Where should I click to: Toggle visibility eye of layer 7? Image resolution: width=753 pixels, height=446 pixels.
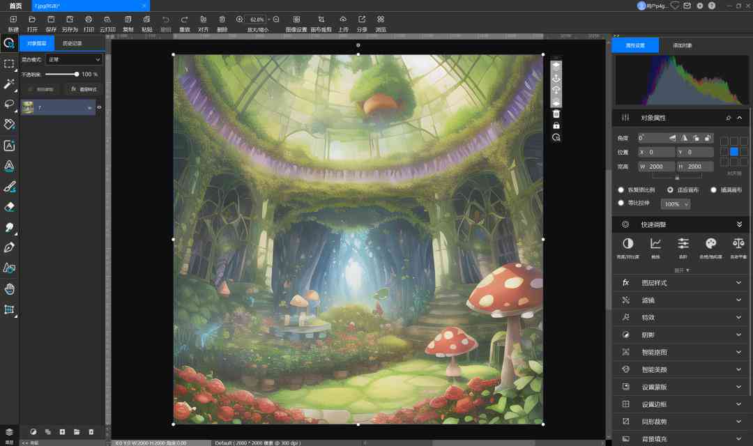pos(100,107)
